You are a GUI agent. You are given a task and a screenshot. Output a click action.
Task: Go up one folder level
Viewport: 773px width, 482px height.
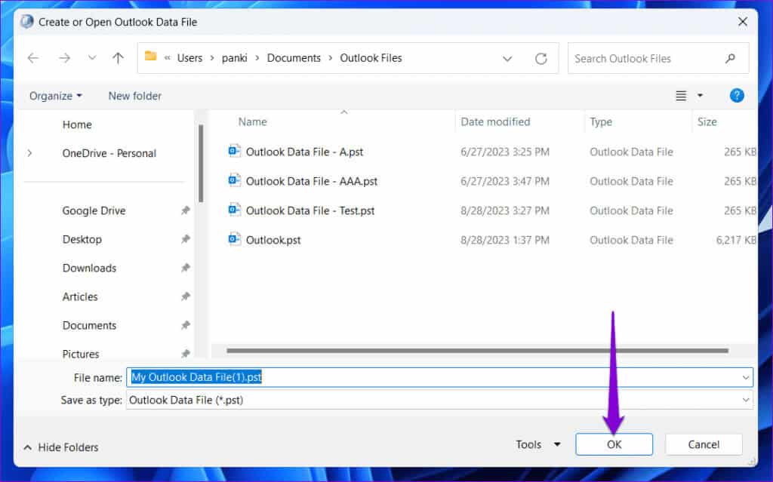click(118, 58)
